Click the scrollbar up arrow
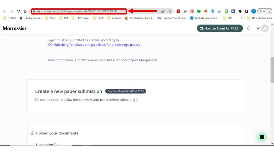Screen dimensions: 274x154 pos(272,24)
